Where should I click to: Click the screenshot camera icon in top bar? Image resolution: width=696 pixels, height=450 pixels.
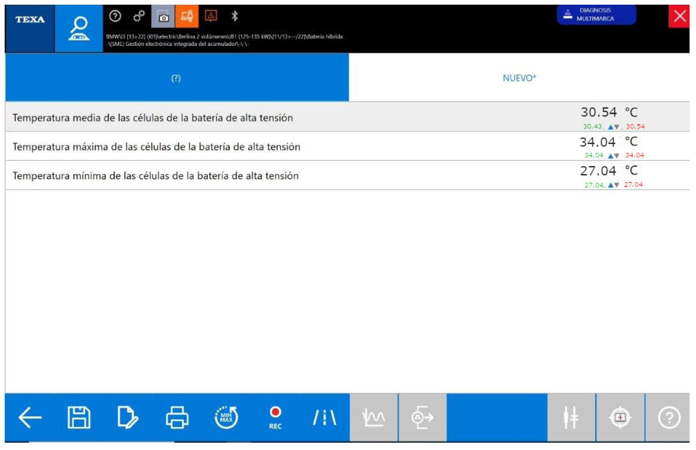(163, 17)
